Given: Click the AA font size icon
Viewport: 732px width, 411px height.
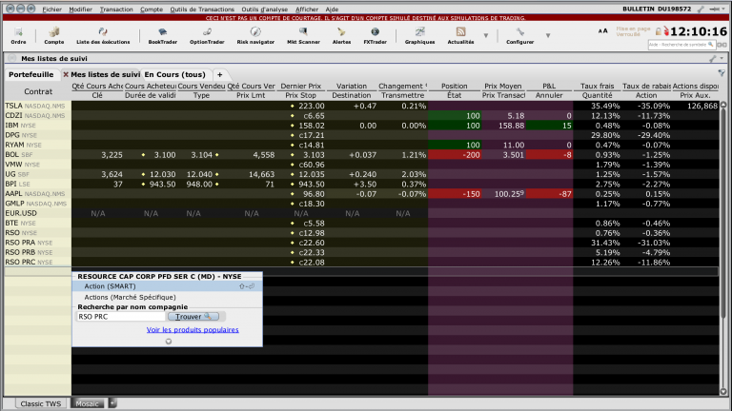Looking at the screenshot, I should click(602, 30).
